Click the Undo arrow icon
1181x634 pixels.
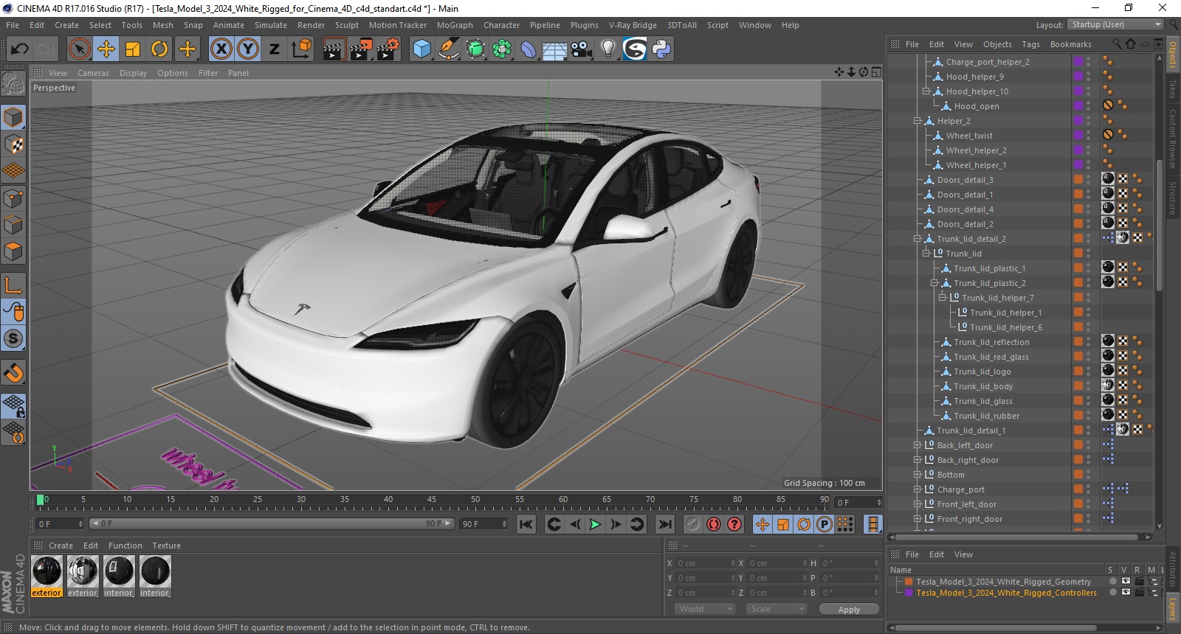[19, 49]
